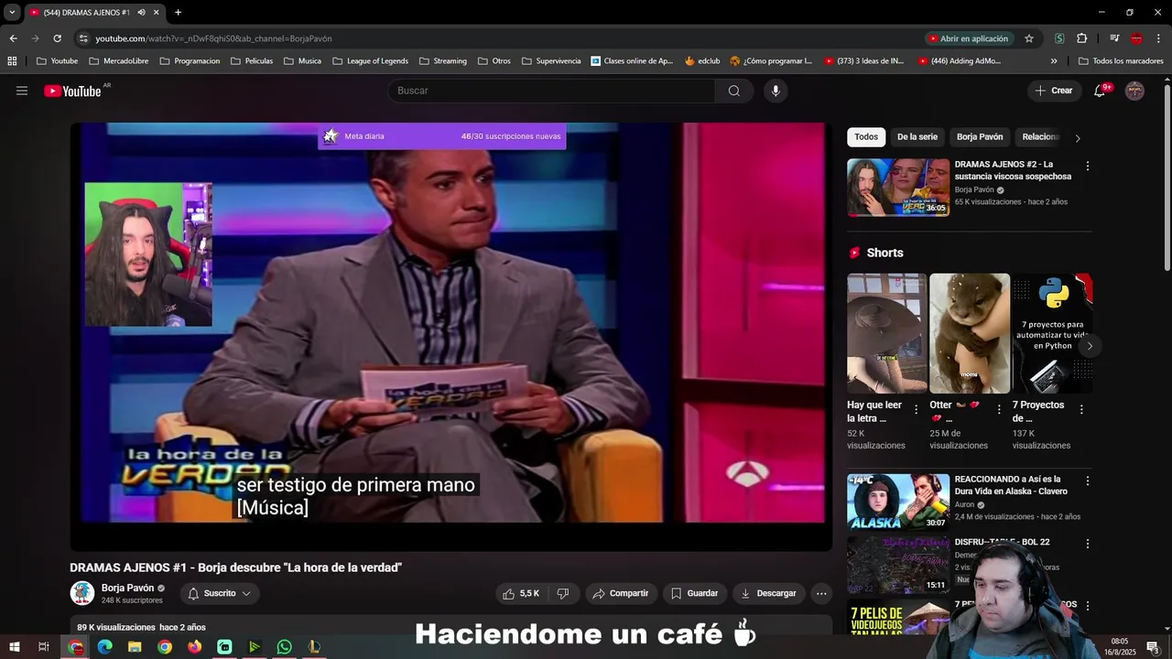Open the Peliculas bookmark folder
This screenshot has width=1172, height=659.
[252, 61]
